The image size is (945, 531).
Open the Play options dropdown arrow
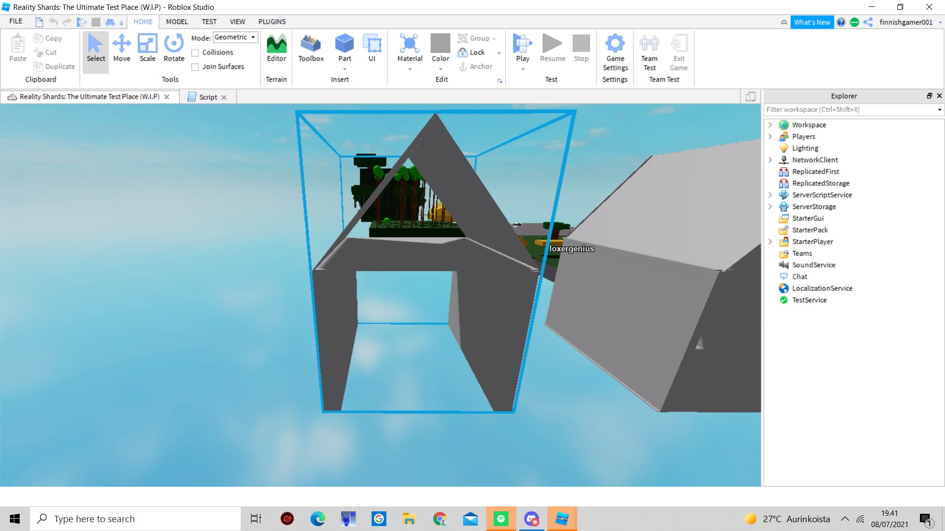[x=523, y=69]
